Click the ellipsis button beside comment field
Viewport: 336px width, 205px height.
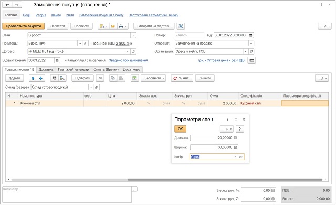[x=134, y=189]
